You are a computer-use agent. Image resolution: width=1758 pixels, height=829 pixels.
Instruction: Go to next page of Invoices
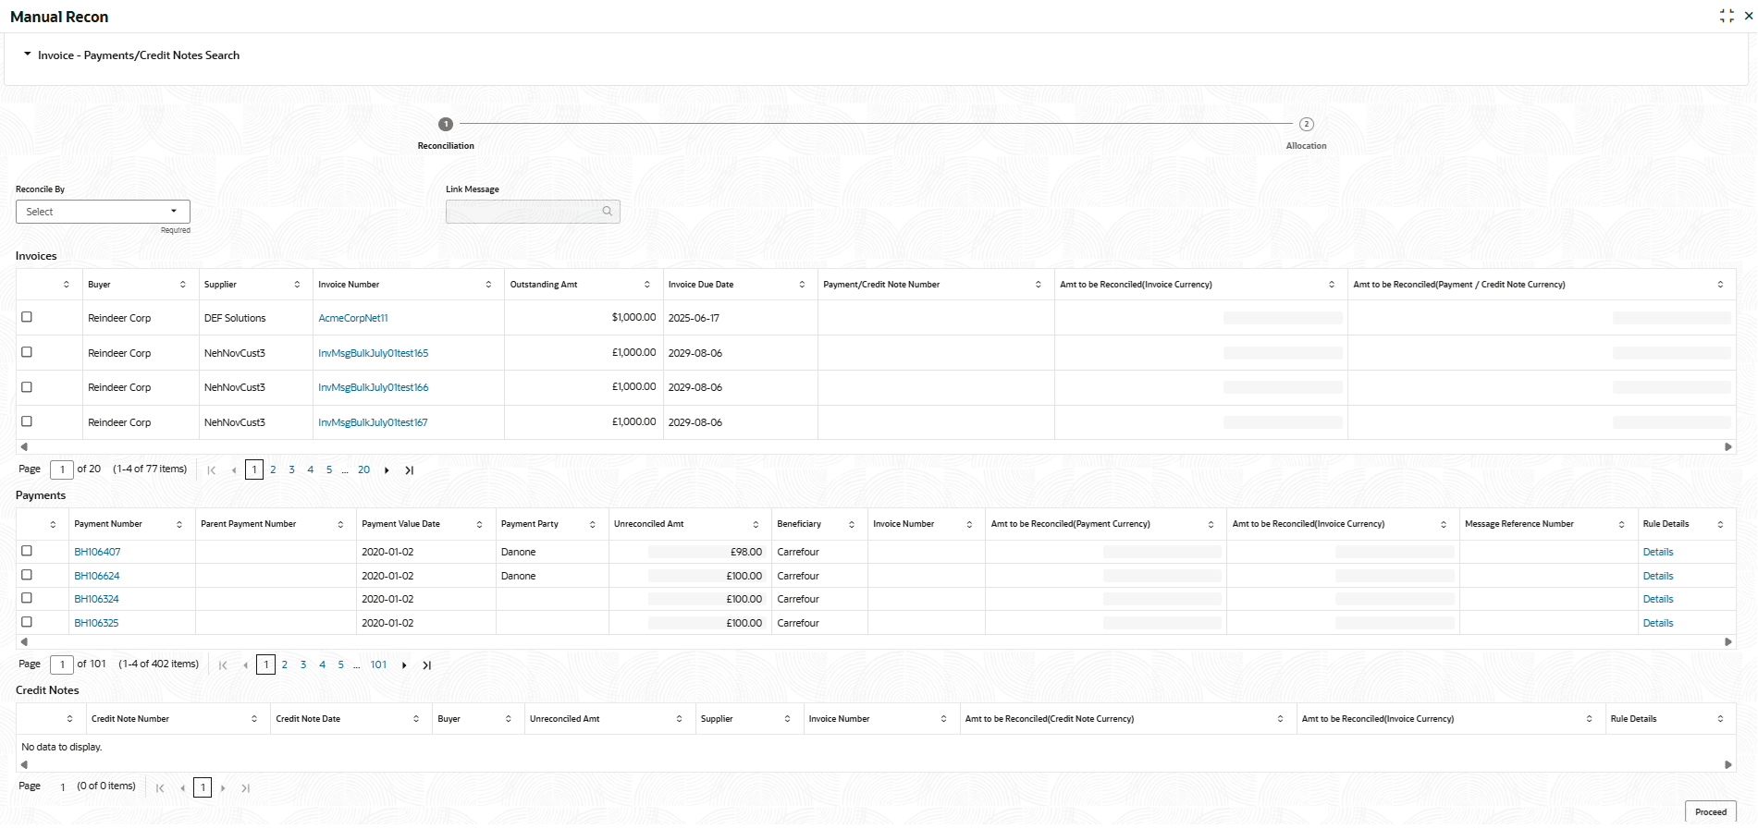coord(387,470)
